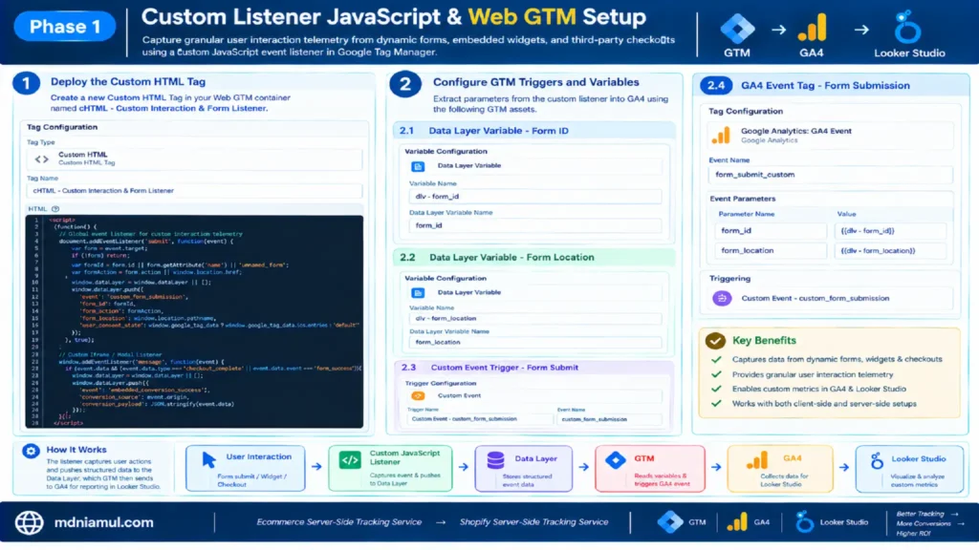The width and height of the screenshot is (979, 550).
Task: Click the Data Layer flow card
Action: pos(523,468)
